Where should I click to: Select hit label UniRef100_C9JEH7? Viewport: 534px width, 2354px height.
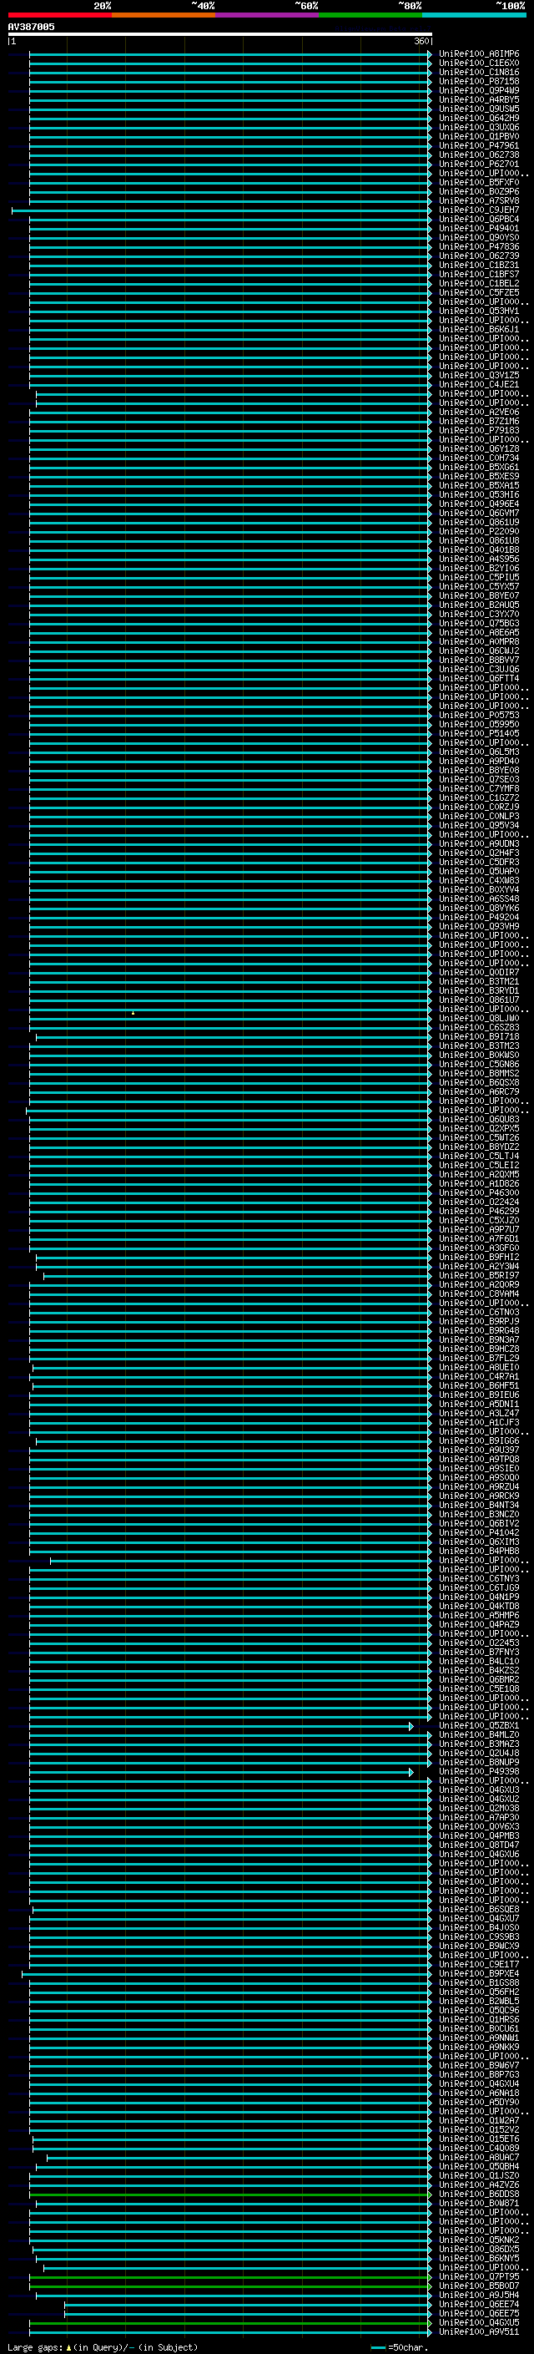479,210
